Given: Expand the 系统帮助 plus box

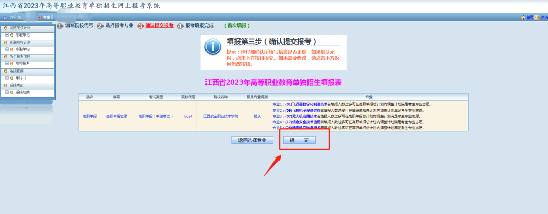Looking at the screenshot, I should coord(7,92).
